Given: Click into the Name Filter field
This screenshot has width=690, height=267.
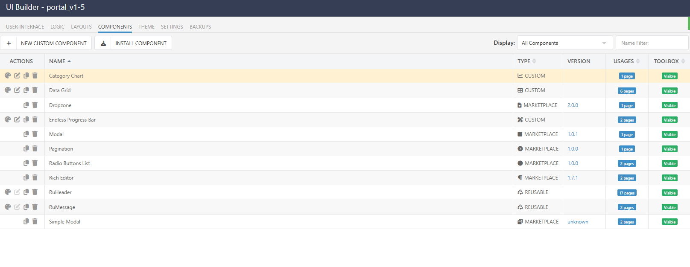Looking at the screenshot, I should (652, 43).
